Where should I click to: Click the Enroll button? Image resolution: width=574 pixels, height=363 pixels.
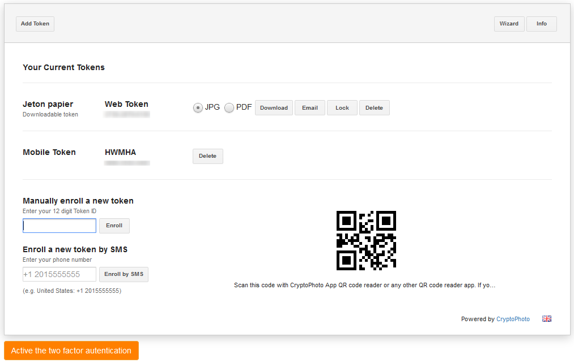click(x=114, y=226)
